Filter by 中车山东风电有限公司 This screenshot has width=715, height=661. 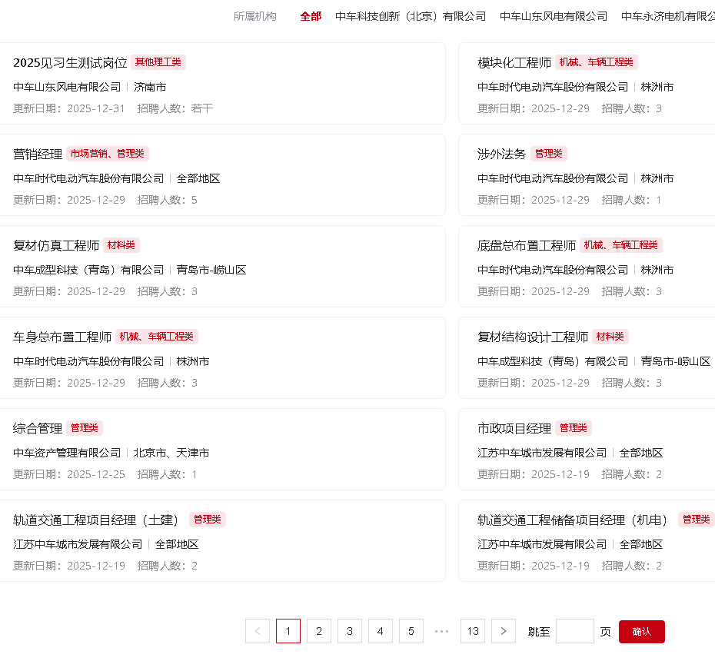(x=554, y=16)
